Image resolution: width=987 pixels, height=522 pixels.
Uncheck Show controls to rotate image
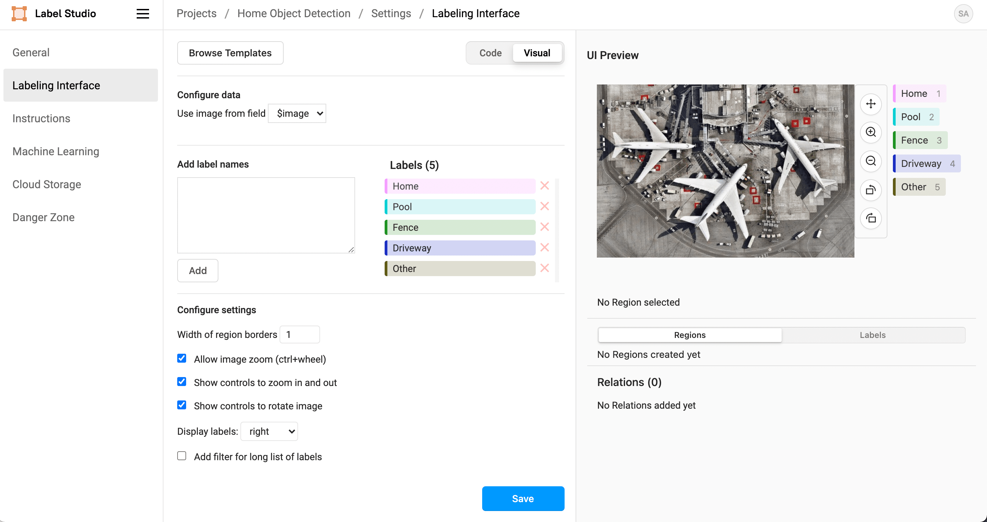pos(182,405)
